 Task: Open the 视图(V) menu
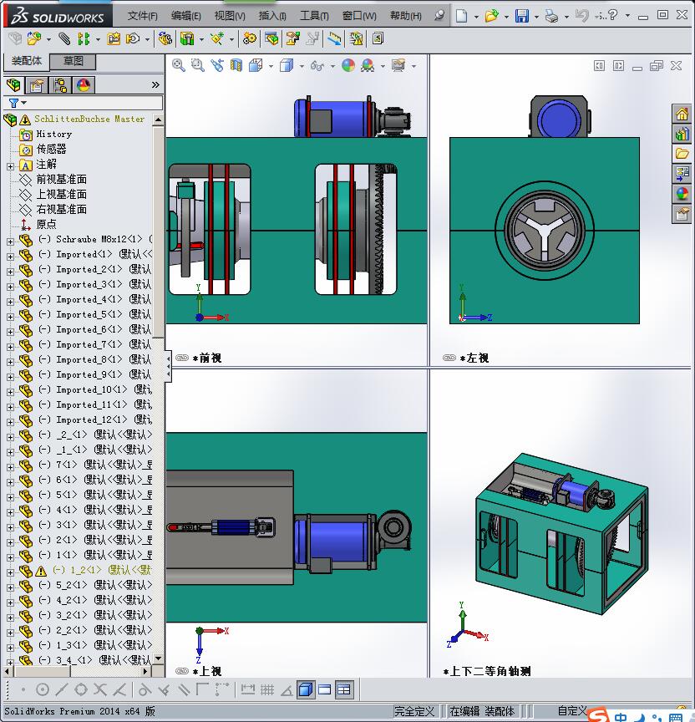point(230,16)
